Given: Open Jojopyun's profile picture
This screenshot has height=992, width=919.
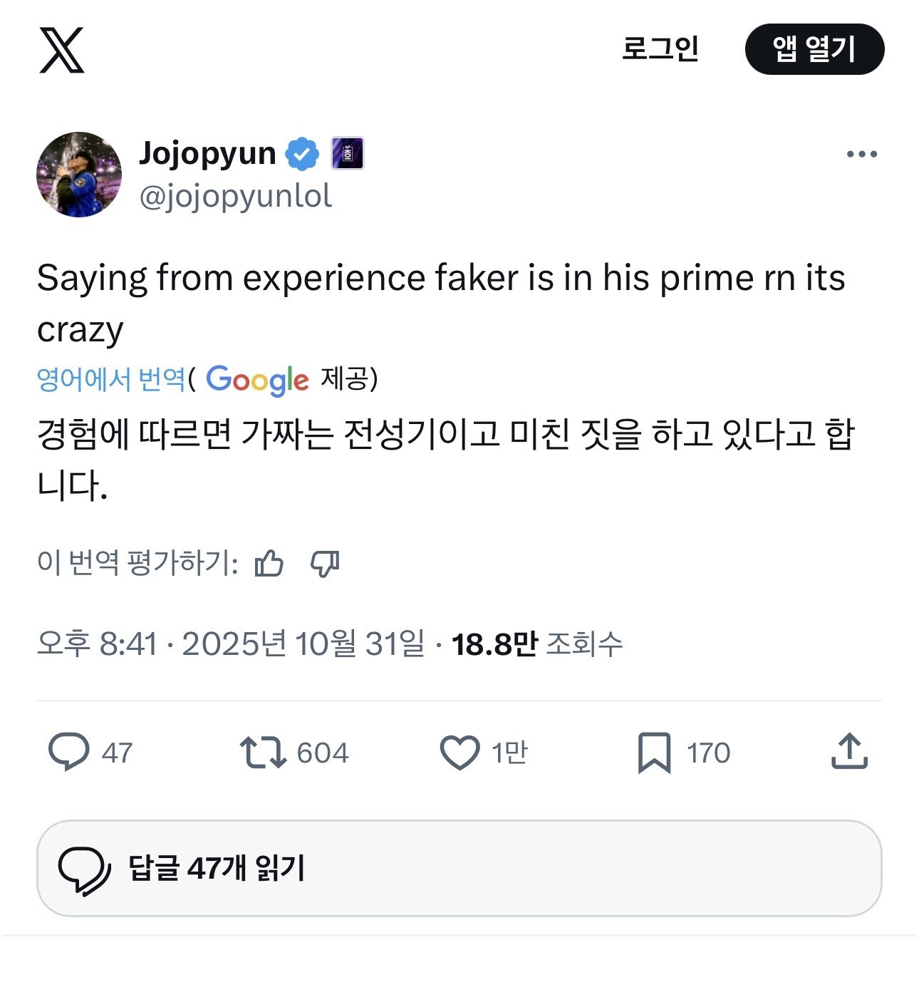Looking at the screenshot, I should tap(79, 175).
